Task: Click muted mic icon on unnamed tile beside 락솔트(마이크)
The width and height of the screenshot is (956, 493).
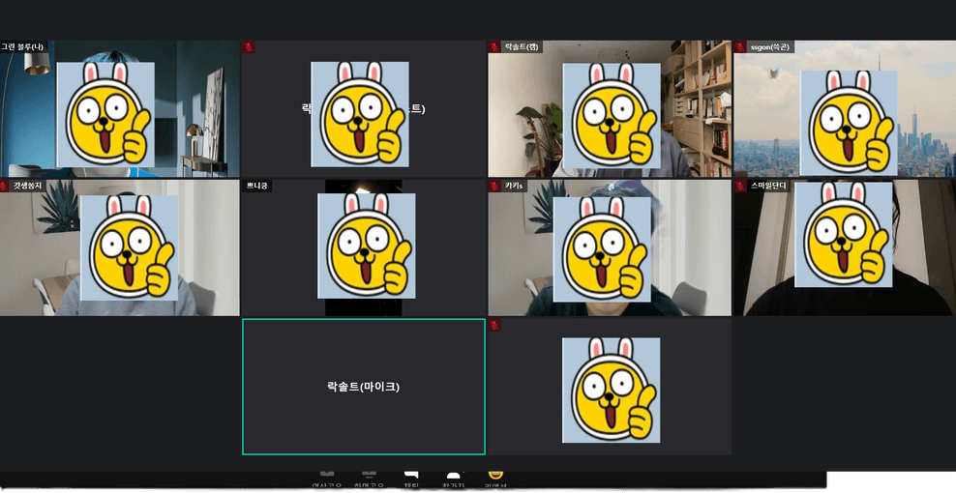Action: pos(494,325)
